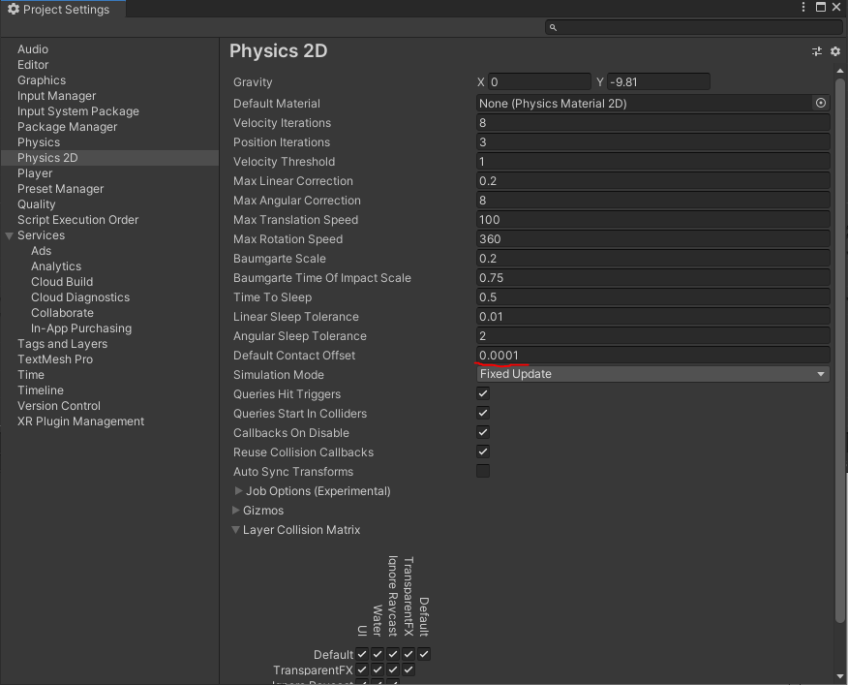Open the window kebab menu icon

(x=803, y=7)
